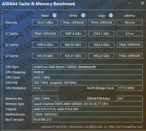Click Chipset value AMD K19.4 FCH

tap(87, 109)
